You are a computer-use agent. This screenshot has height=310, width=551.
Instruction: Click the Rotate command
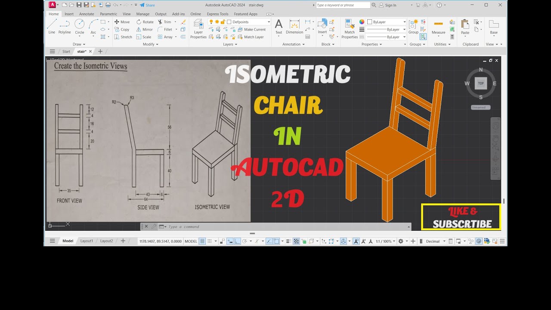145,22
